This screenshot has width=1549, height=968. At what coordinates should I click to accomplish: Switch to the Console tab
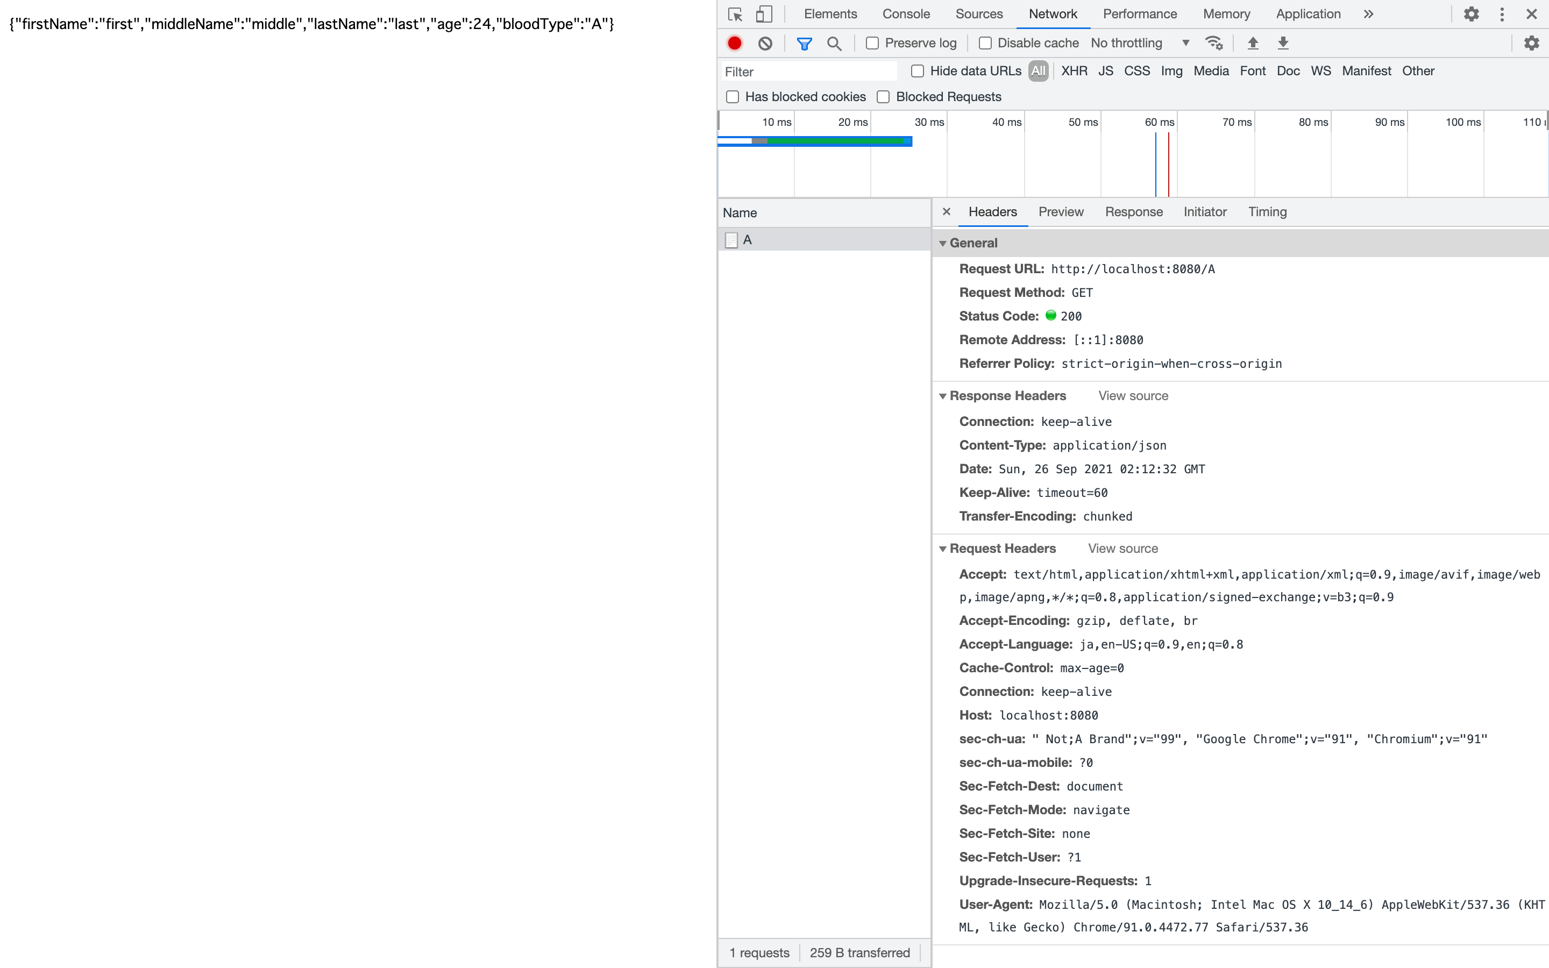click(905, 14)
